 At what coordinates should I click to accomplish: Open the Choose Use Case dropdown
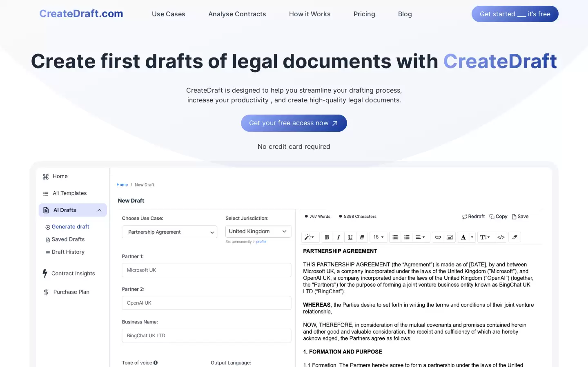pos(169,232)
